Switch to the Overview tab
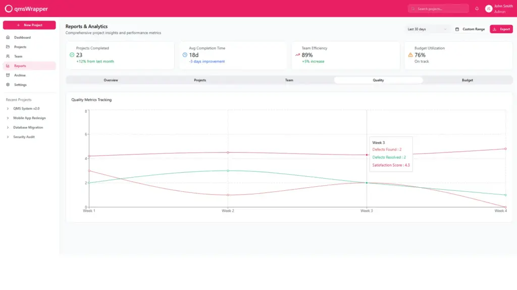Image resolution: width=517 pixels, height=290 pixels. click(x=111, y=80)
